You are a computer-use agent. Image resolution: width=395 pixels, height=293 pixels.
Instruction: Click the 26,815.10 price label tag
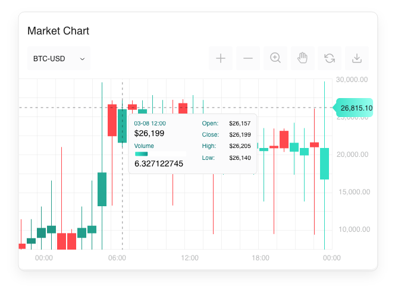[356, 108]
